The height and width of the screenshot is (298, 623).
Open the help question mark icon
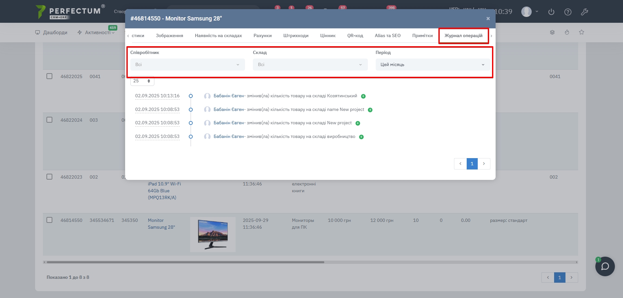point(568,12)
